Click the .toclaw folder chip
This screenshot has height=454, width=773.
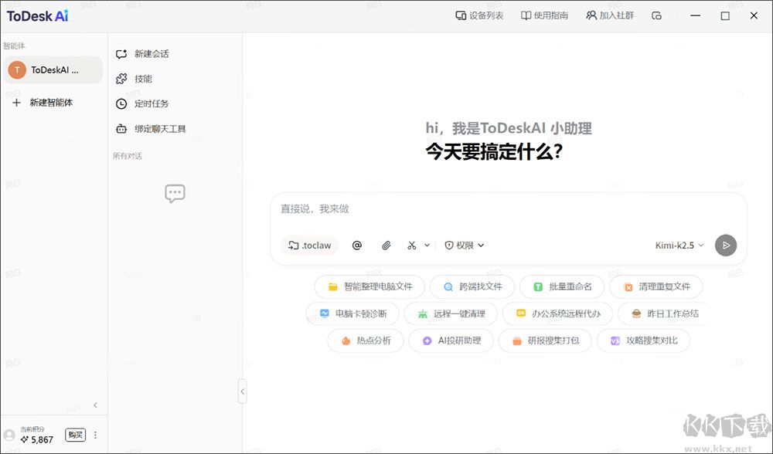(310, 246)
